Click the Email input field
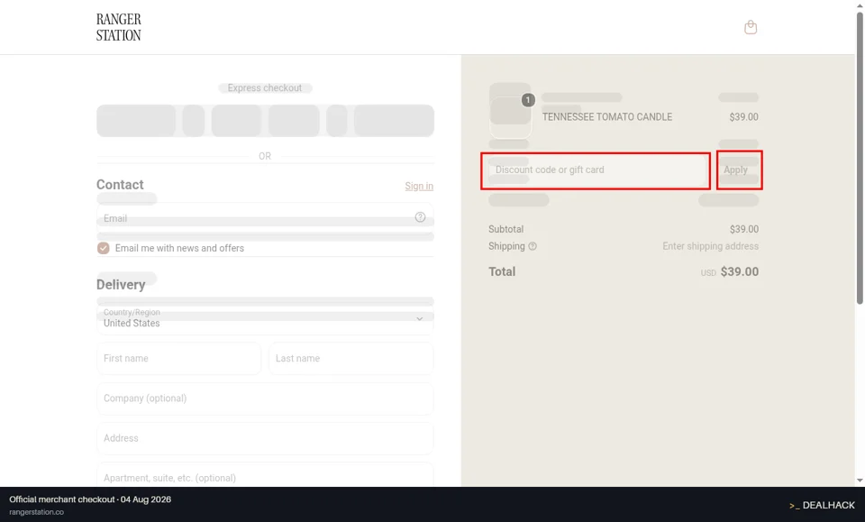The height and width of the screenshot is (522, 865). click(265, 218)
